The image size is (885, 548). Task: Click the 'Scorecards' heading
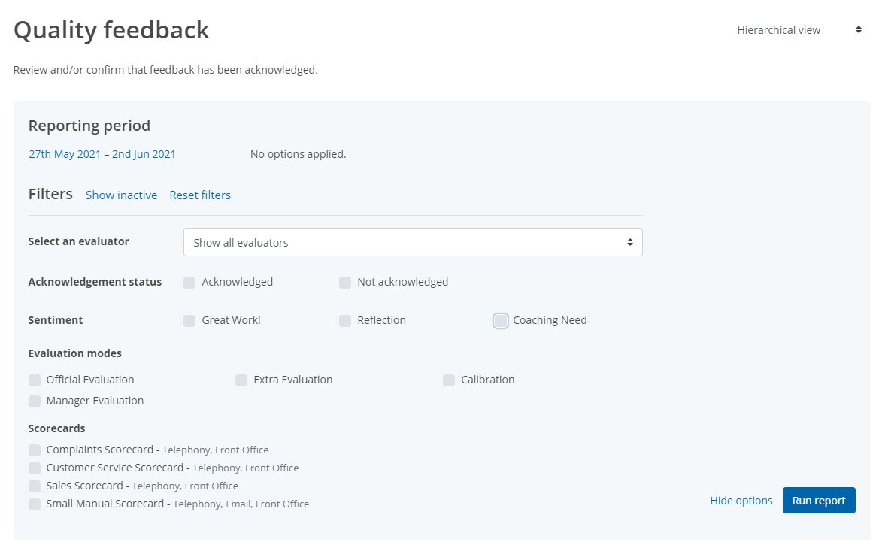[x=56, y=428]
